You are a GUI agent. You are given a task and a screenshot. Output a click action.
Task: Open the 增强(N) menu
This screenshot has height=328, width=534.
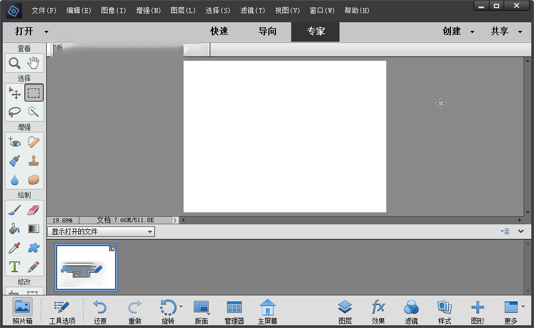pyautogui.click(x=148, y=10)
